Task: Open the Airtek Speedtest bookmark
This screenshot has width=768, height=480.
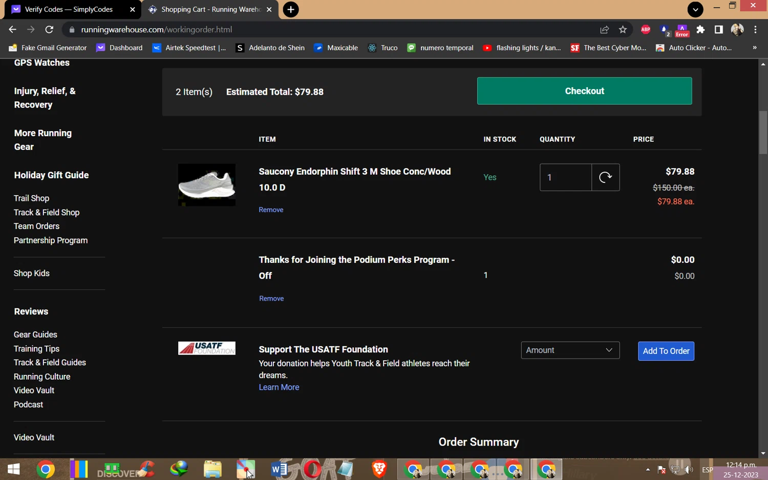Action: coord(189,48)
